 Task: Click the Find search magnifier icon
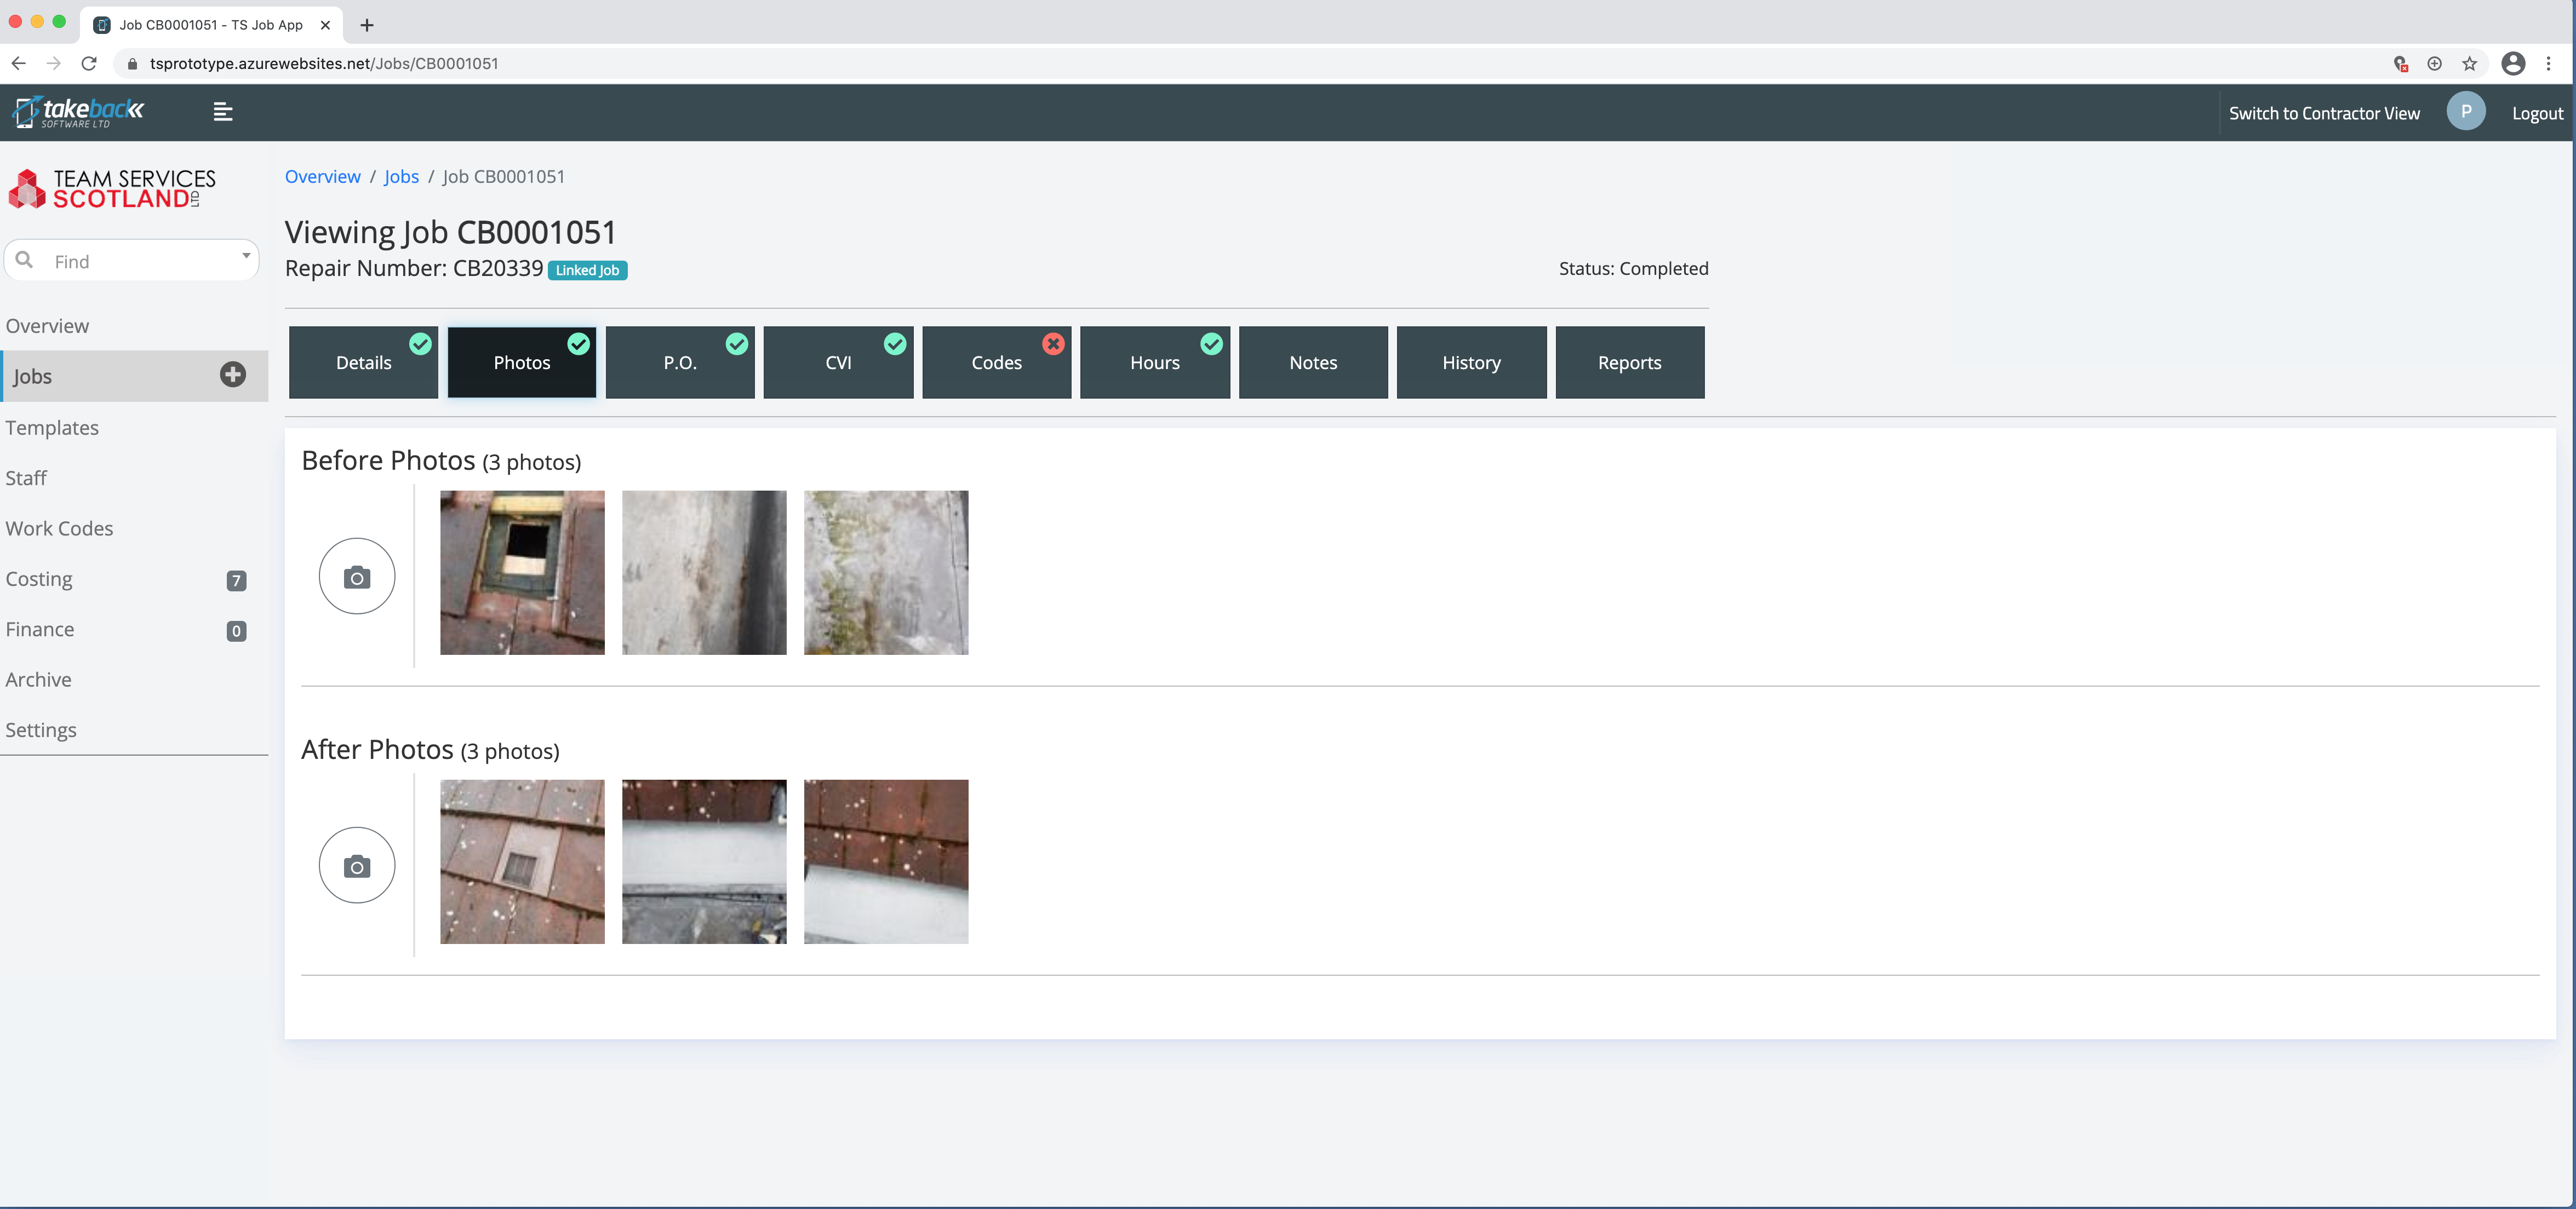pyautogui.click(x=25, y=260)
